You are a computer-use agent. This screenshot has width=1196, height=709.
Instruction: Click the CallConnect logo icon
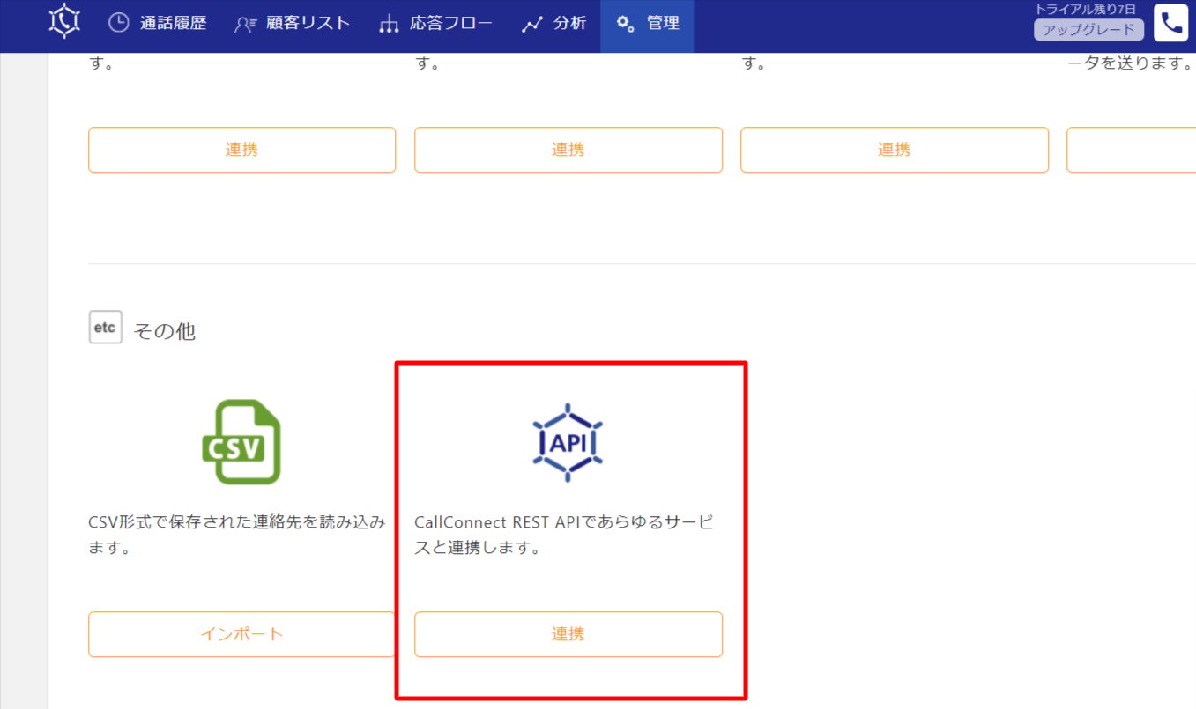pyautogui.click(x=65, y=20)
